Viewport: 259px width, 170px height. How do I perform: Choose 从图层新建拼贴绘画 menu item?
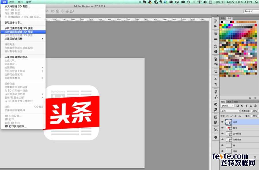click(x=23, y=57)
